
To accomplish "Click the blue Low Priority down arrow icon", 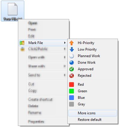I will [72, 49].
